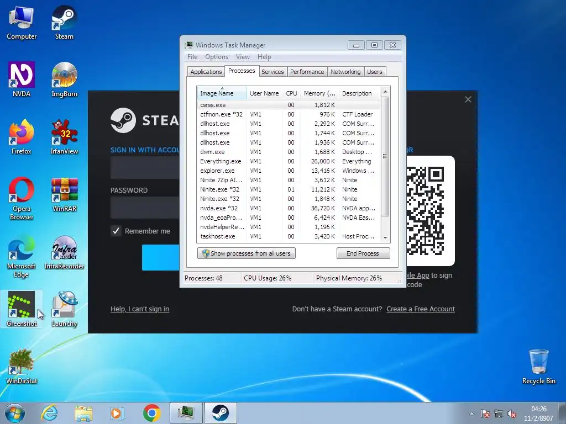Click the process list scrollbar thumb
The height and width of the screenshot is (424, 566).
[385, 156]
